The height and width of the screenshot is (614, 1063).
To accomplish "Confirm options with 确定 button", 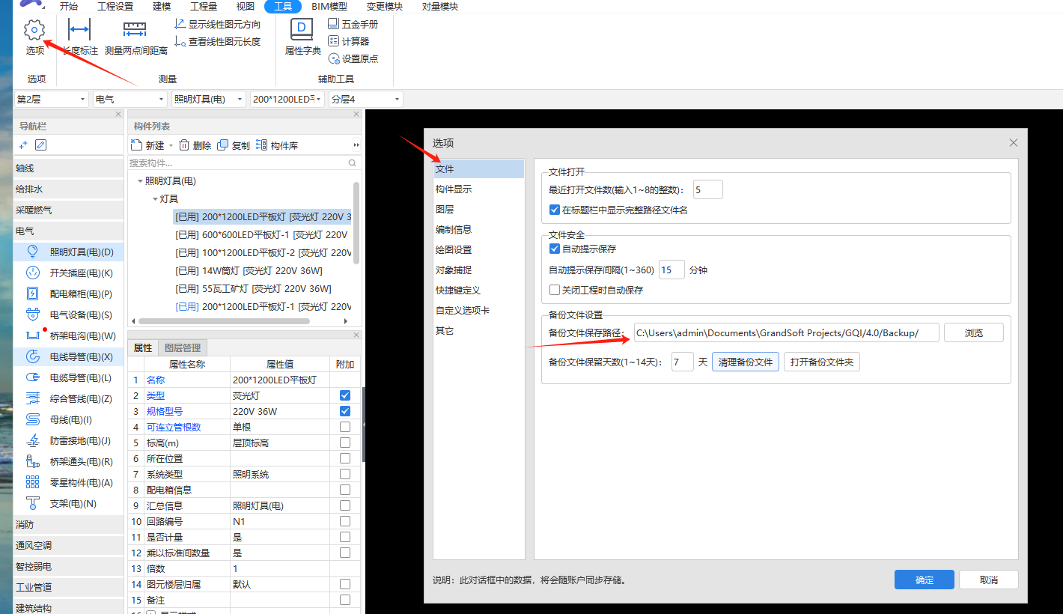I will [x=925, y=580].
